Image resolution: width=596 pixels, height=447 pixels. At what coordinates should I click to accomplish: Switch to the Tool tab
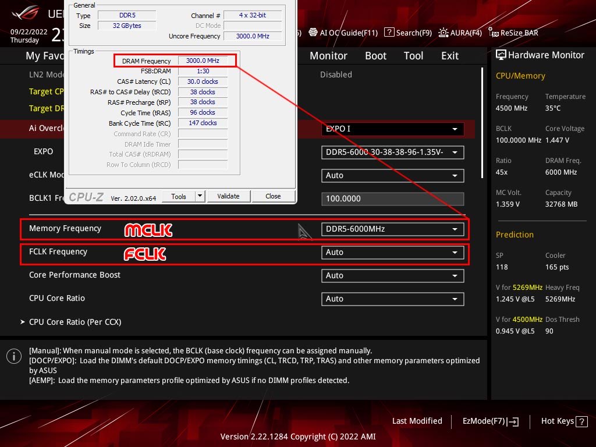[x=413, y=56]
